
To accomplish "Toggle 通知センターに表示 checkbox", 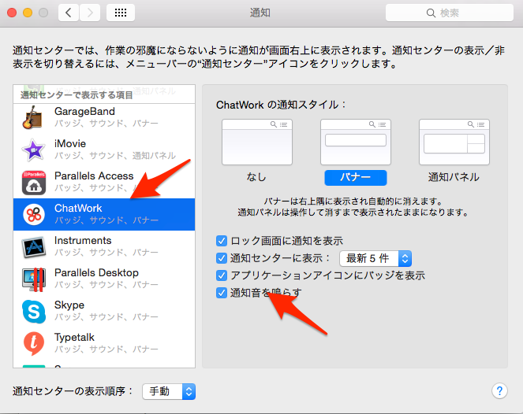I will [x=222, y=258].
